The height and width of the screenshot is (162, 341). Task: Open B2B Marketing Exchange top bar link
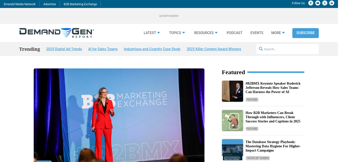coord(80,4)
